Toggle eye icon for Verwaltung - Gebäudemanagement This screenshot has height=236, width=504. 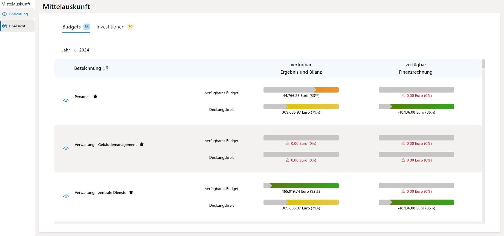(x=66, y=148)
